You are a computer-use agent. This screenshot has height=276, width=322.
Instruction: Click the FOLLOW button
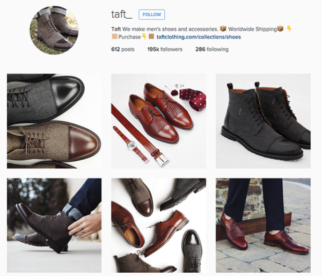coord(151,14)
